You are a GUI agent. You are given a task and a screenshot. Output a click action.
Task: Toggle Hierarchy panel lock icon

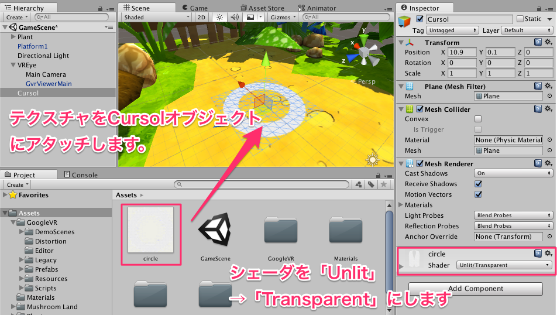100,8
